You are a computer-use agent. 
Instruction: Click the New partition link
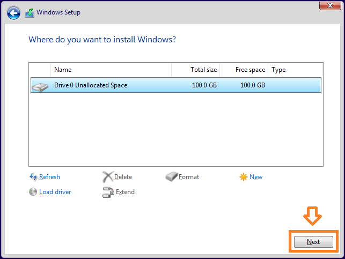[x=256, y=177]
